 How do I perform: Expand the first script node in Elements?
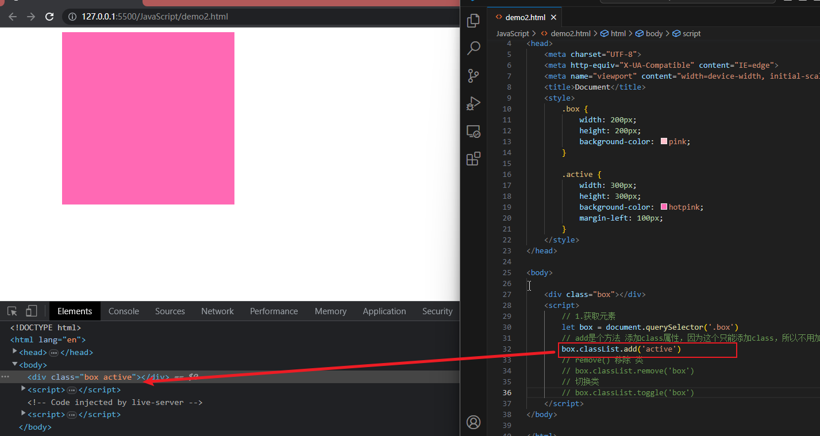[24, 389]
